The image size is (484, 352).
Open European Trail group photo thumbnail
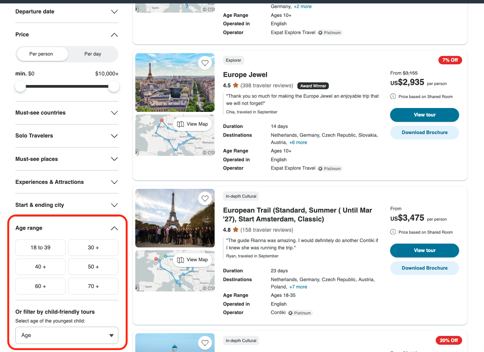click(x=175, y=218)
